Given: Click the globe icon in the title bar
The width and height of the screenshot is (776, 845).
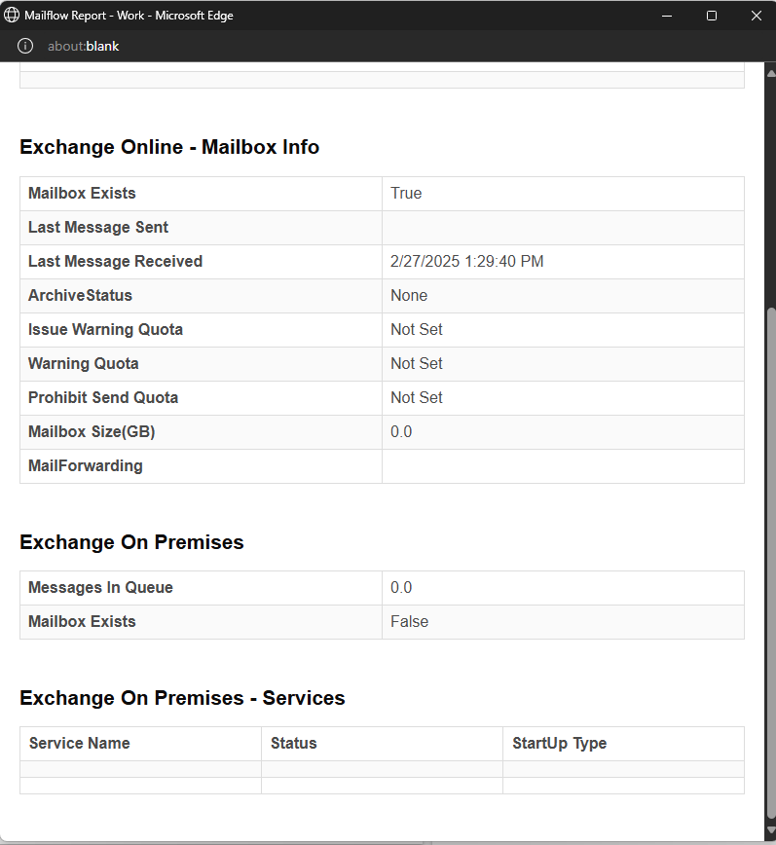Looking at the screenshot, I should [x=12, y=16].
